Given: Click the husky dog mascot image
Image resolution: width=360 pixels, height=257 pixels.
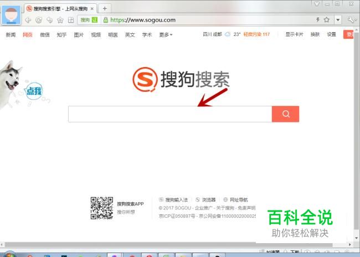Looking at the screenshot, I should pos(11,84).
